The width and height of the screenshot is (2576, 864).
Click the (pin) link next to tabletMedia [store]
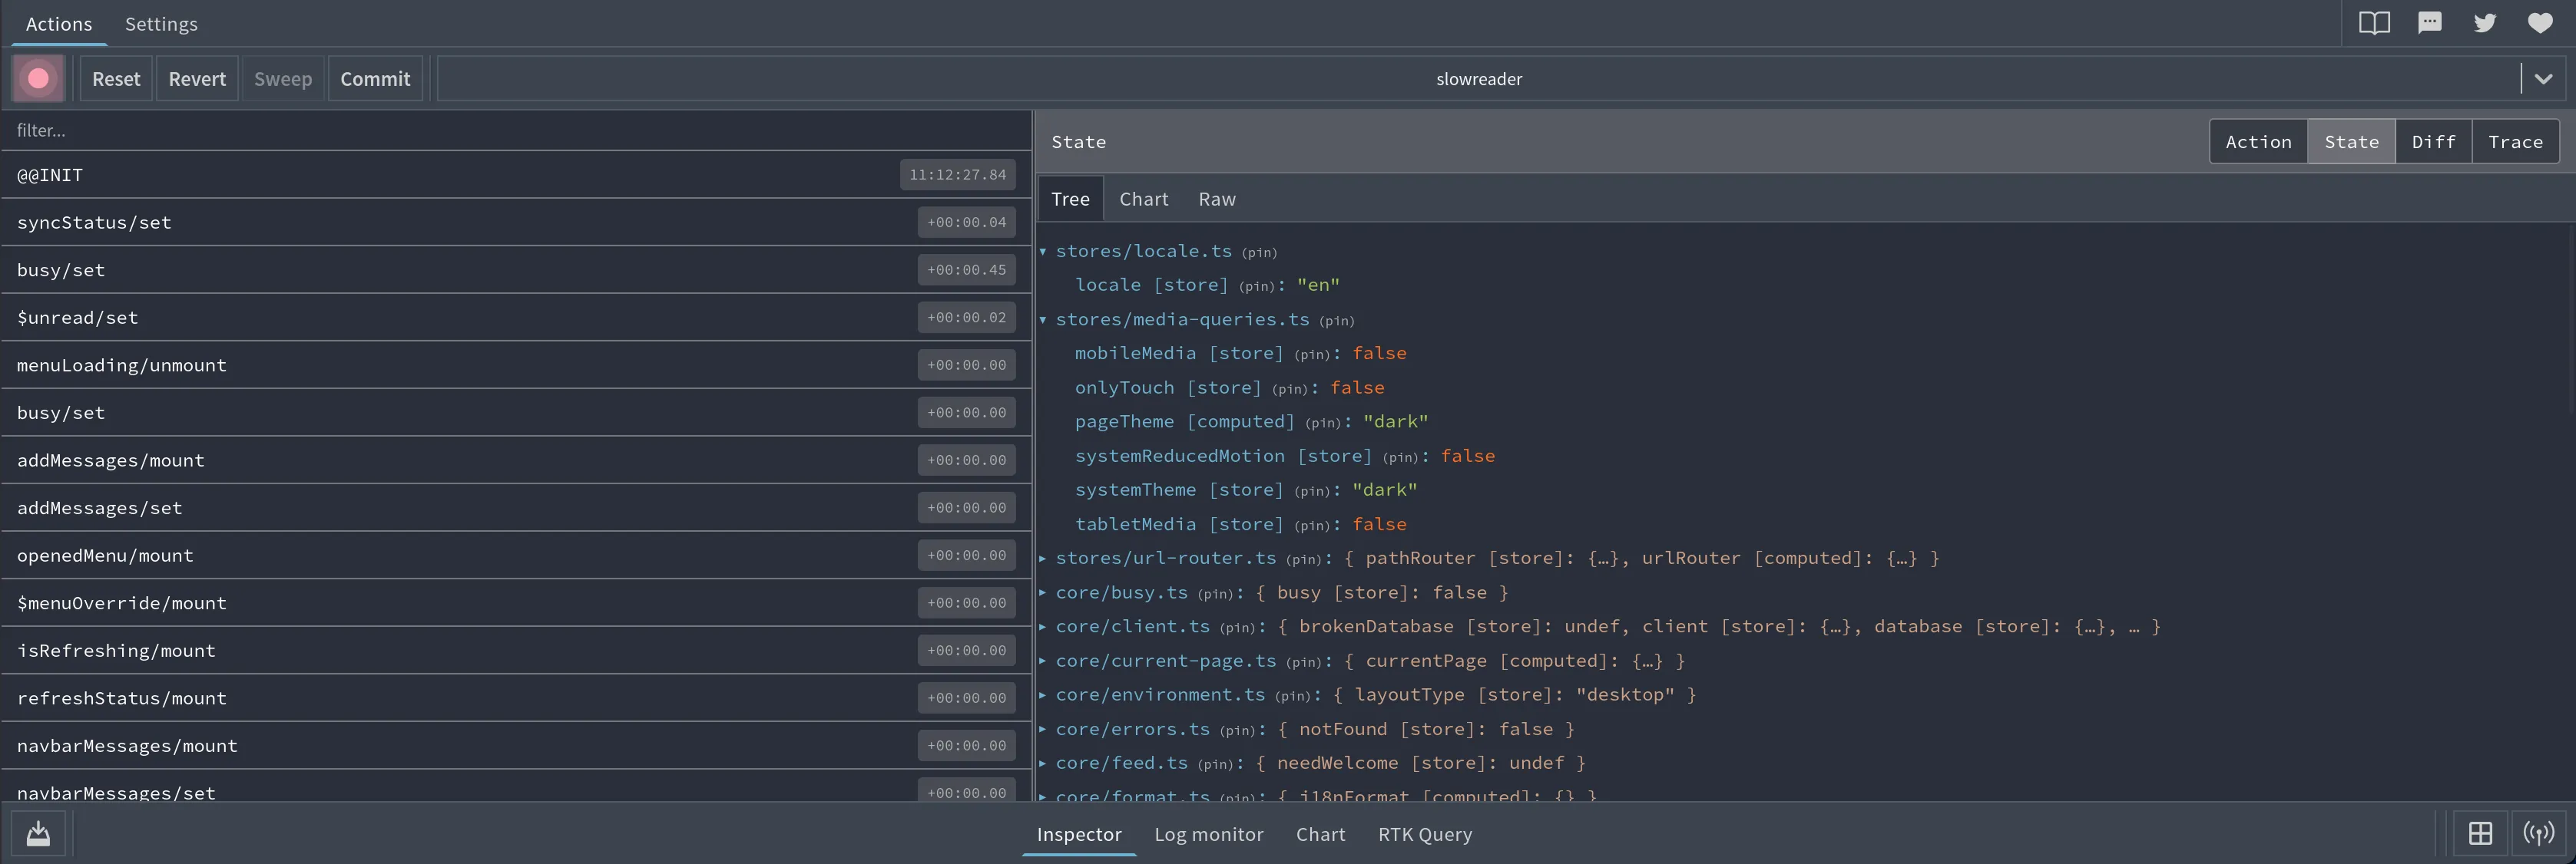(1312, 526)
